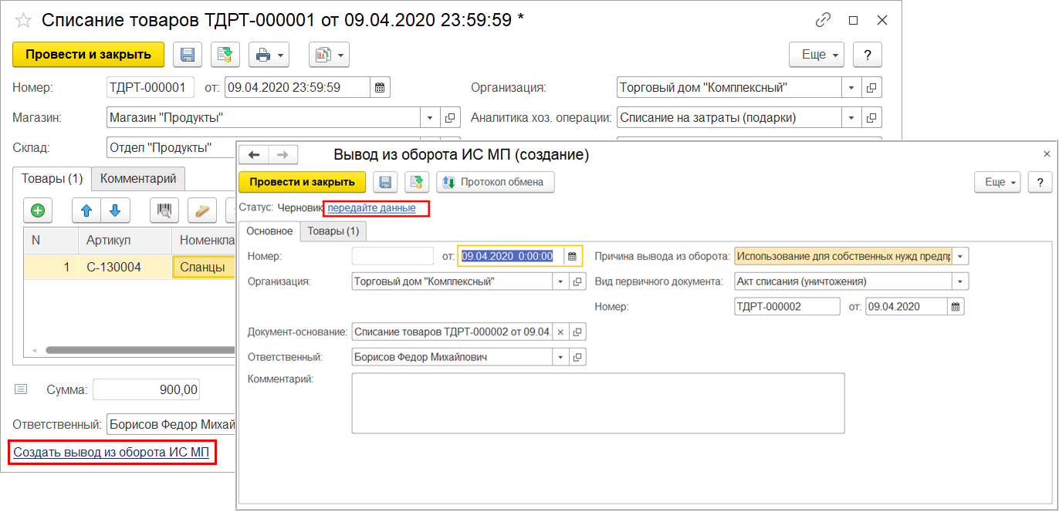Open calendar for date 09.04.2020 0:00:00
Viewport: 1059px width, 512px height.
pyautogui.click(x=572, y=256)
